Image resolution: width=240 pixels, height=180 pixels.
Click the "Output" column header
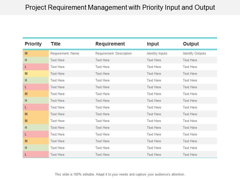[x=191, y=44]
